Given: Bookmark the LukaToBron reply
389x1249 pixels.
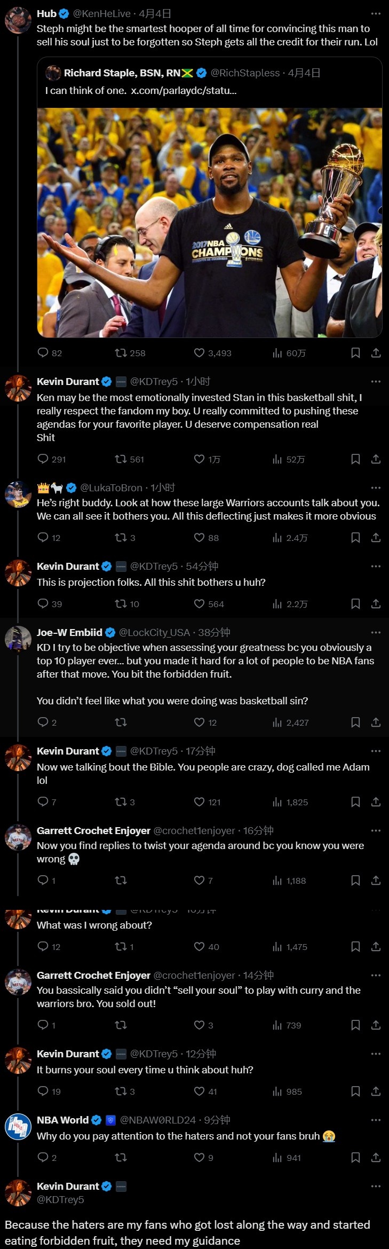Looking at the screenshot, I should (x=355, y=538).
